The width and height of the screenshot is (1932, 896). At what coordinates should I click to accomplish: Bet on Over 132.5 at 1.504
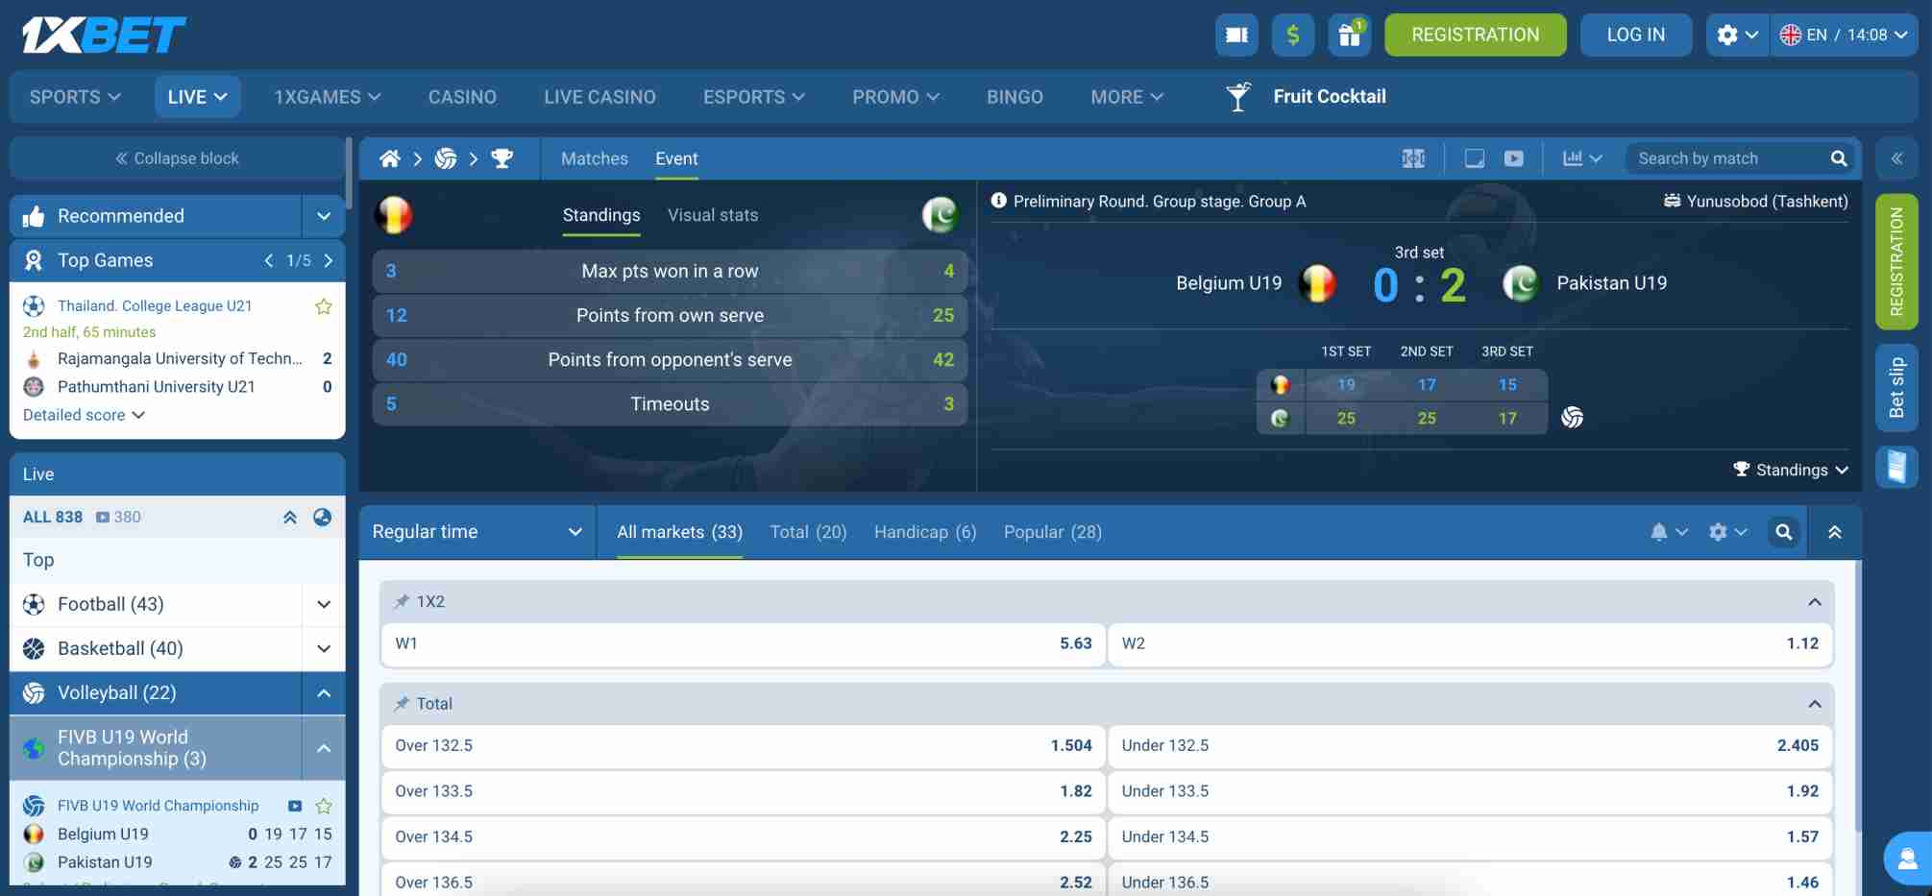[744, 745]
